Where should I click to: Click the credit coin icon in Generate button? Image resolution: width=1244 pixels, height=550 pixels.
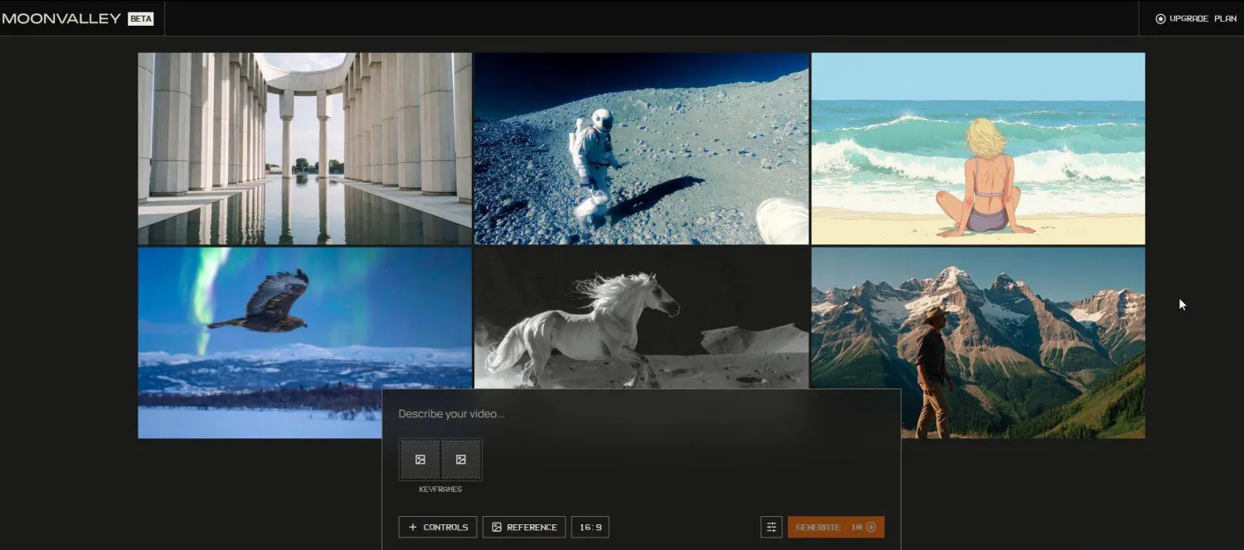pos(871,527)
